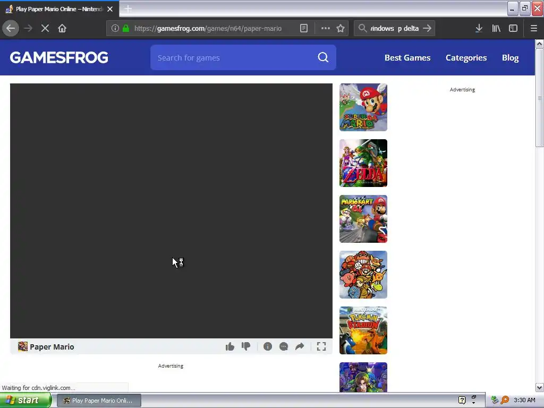The height and width of the screenshot is (408, 544).
Task: Open the Super Mario 64 thumbnail
Action: pyautogui.click(x=363, y=107)
